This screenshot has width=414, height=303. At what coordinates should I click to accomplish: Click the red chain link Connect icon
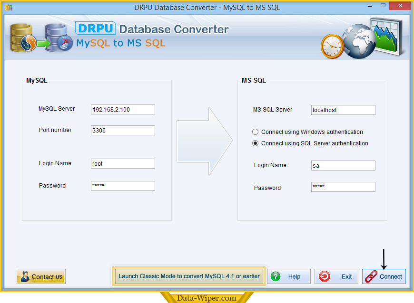click(x=371, y=277)
